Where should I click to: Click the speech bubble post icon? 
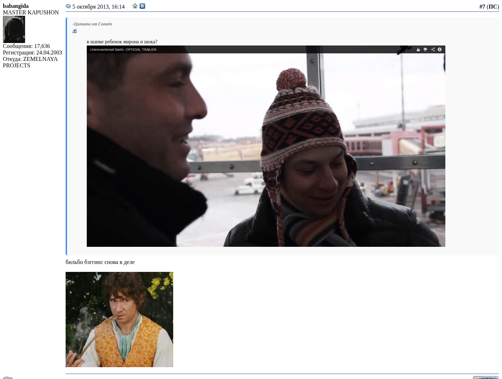click(68, 6)
